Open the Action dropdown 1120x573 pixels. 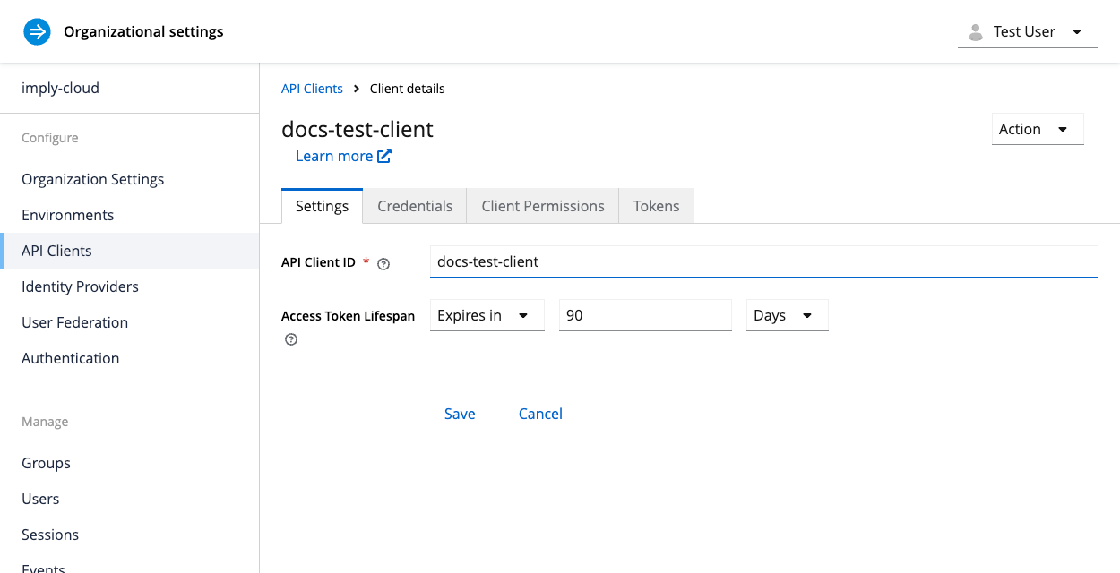click(x=1037, y=129)
